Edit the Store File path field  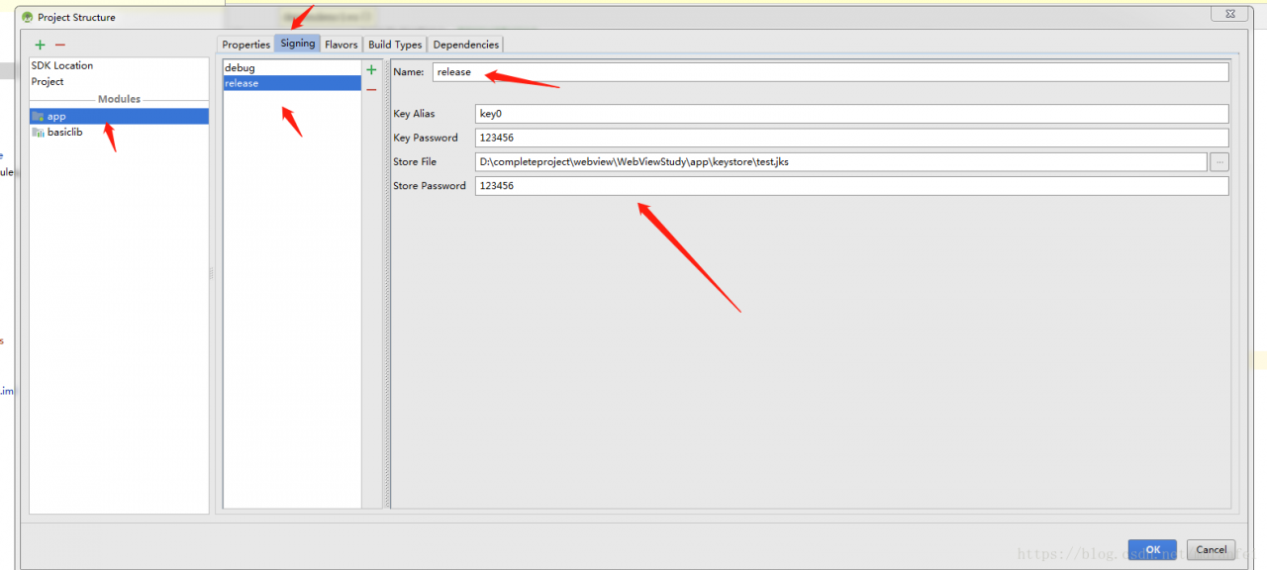tap(841, 161)
